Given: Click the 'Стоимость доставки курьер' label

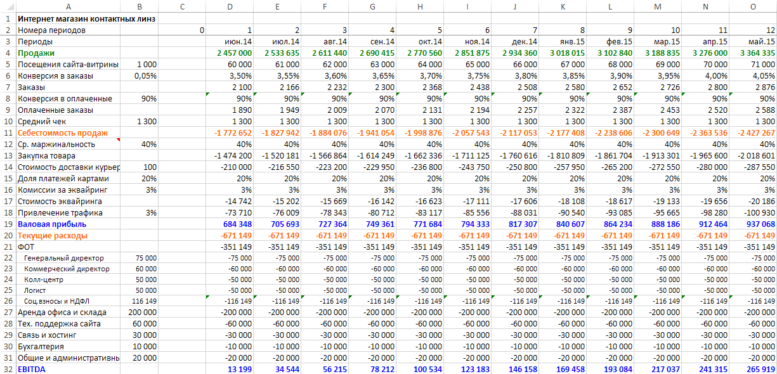Looking at the screenshot, I should (69, 167).
